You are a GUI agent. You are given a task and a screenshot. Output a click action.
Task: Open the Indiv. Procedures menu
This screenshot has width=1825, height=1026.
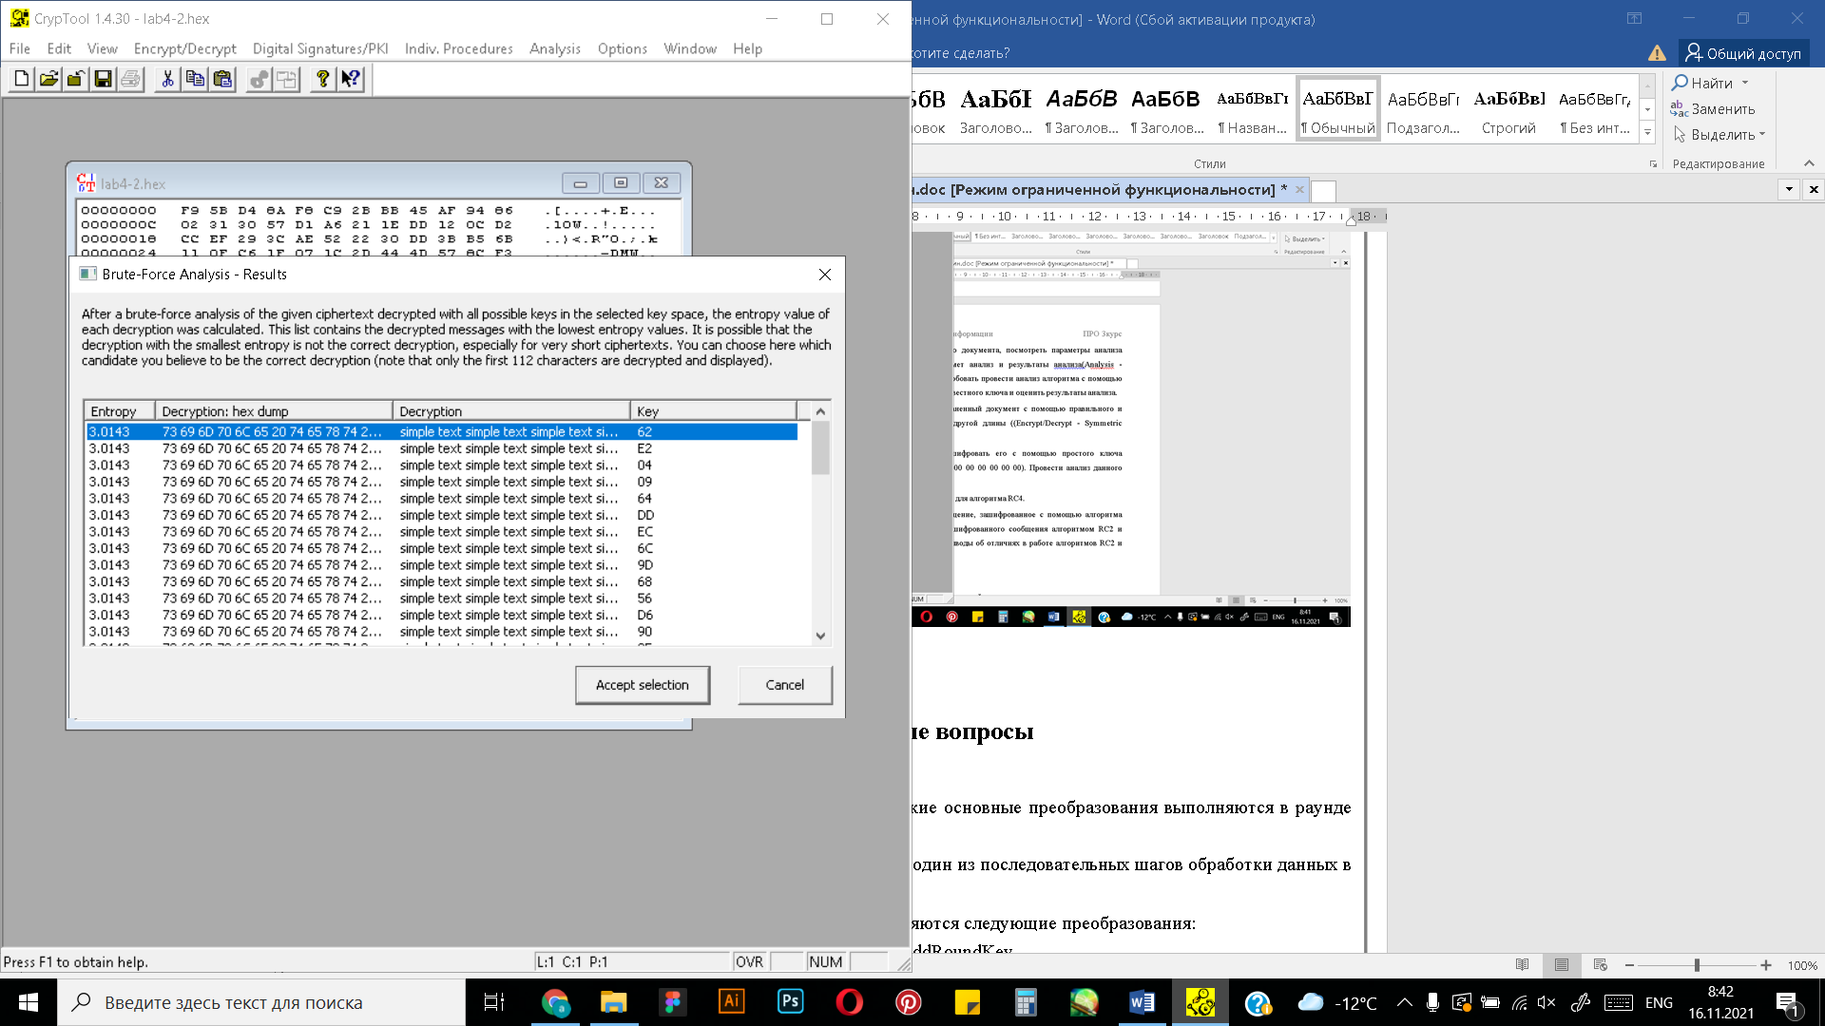coord(458,48)
